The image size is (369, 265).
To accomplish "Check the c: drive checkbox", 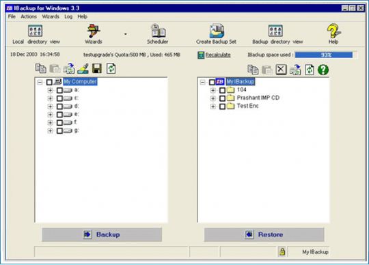I will click(x=59, y=98).
